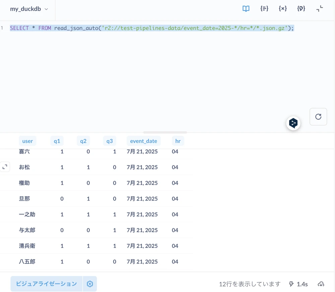Screen dimensions: 335x292
Task: Open the data reference book icon
Action: [x=246, y=9]
